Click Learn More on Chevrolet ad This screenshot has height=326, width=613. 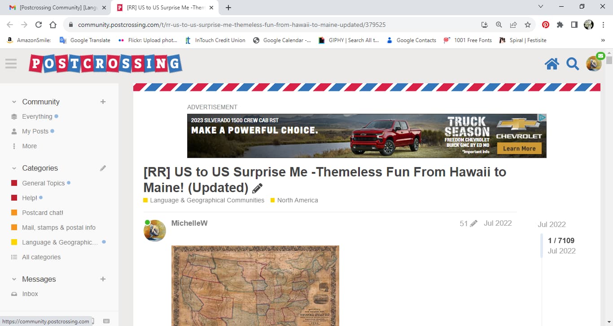click(519, 149)
